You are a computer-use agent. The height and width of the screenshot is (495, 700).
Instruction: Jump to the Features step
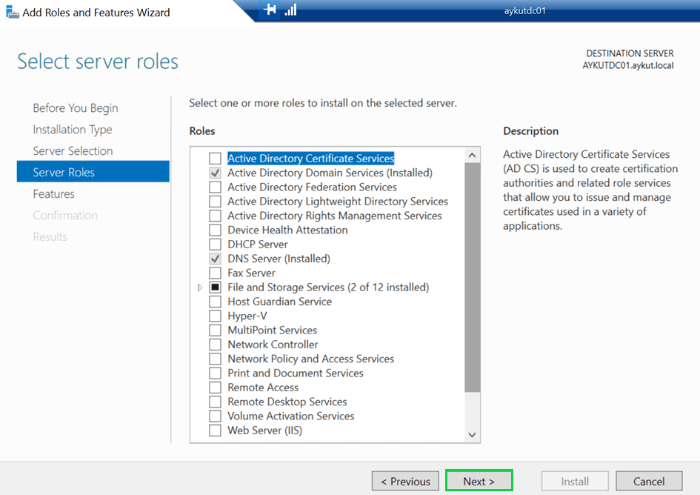tap(53, 194)
